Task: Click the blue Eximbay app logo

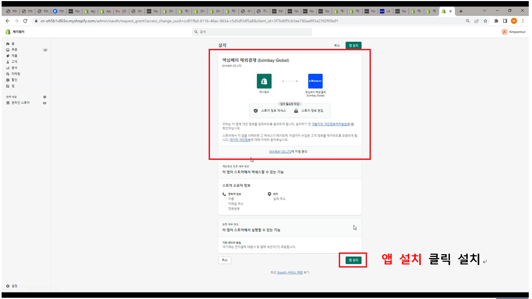Action: click(x=315, y=81)
